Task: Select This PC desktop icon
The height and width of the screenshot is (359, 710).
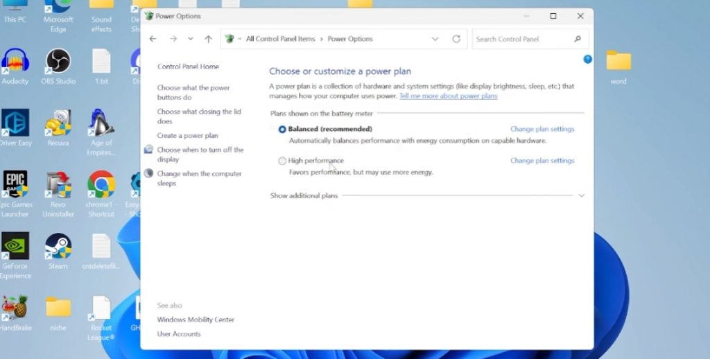Action: tap(15, 11)
